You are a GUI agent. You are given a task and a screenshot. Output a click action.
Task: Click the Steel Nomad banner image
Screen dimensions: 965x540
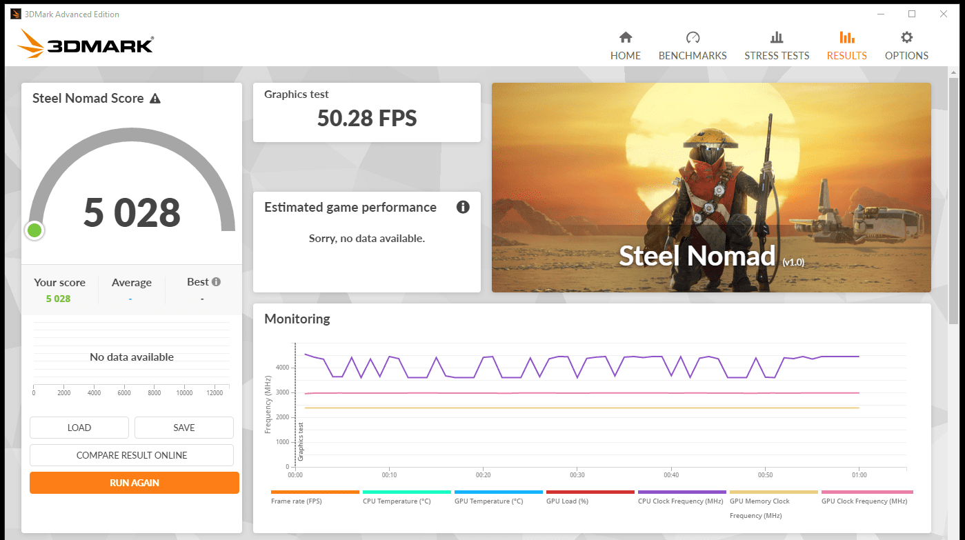tap(711, 188)
